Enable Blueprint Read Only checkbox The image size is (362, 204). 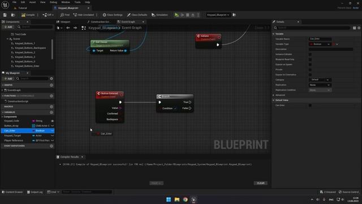[x=310, y=59]
